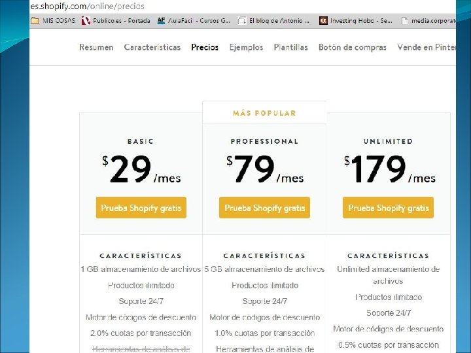The height and width of the screenshot is (353, 471).
Task: Click the es.shopify.com address bar URL
Action: click(88, 6)
